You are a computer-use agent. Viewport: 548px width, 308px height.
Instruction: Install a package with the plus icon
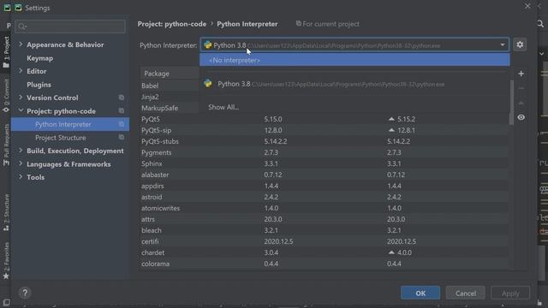(521, 74)
